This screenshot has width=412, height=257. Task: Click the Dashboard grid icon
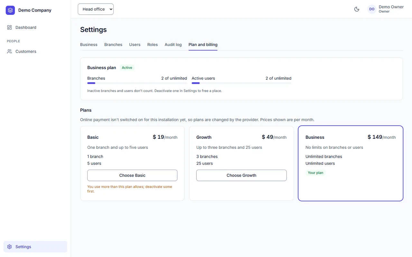(x=9, y=28)
